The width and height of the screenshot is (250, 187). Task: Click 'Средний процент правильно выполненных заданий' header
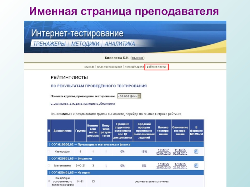[x=144, y=131]
